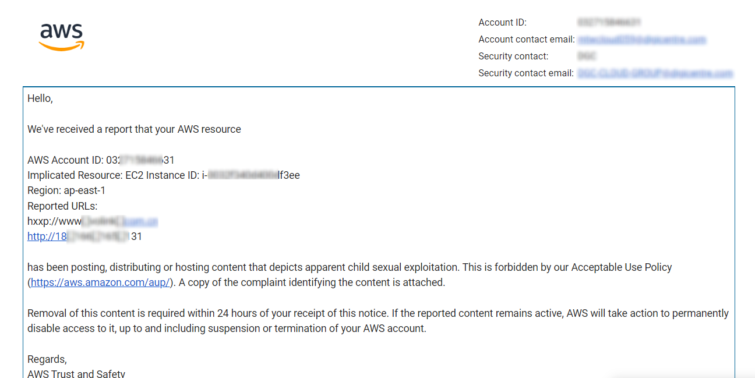Image resolution: width=755 pixels, height=378 pixels.
Task: Click the "Reported URLs:" label
Action: pos(62,206)
